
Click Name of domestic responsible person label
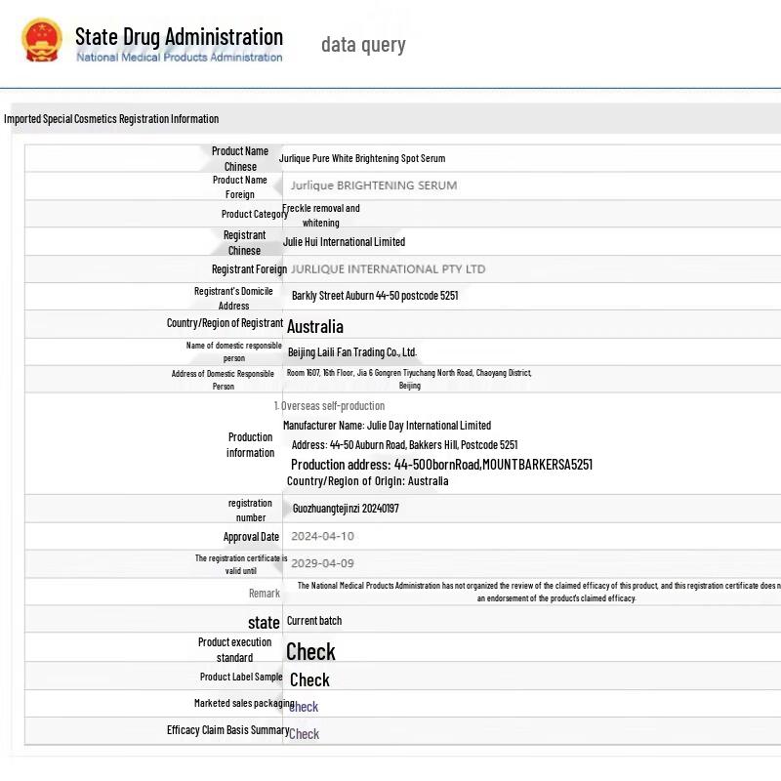[234, 351]
